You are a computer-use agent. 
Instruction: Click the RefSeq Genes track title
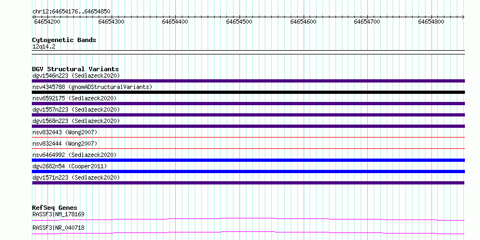point(54,208)
